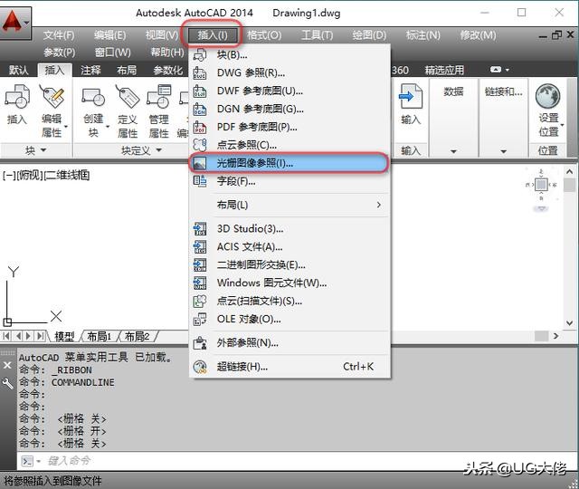Choose DGN Underlay(G) menu entry
The width and height of the screenshot is (579, 489).
coord(289,109)
